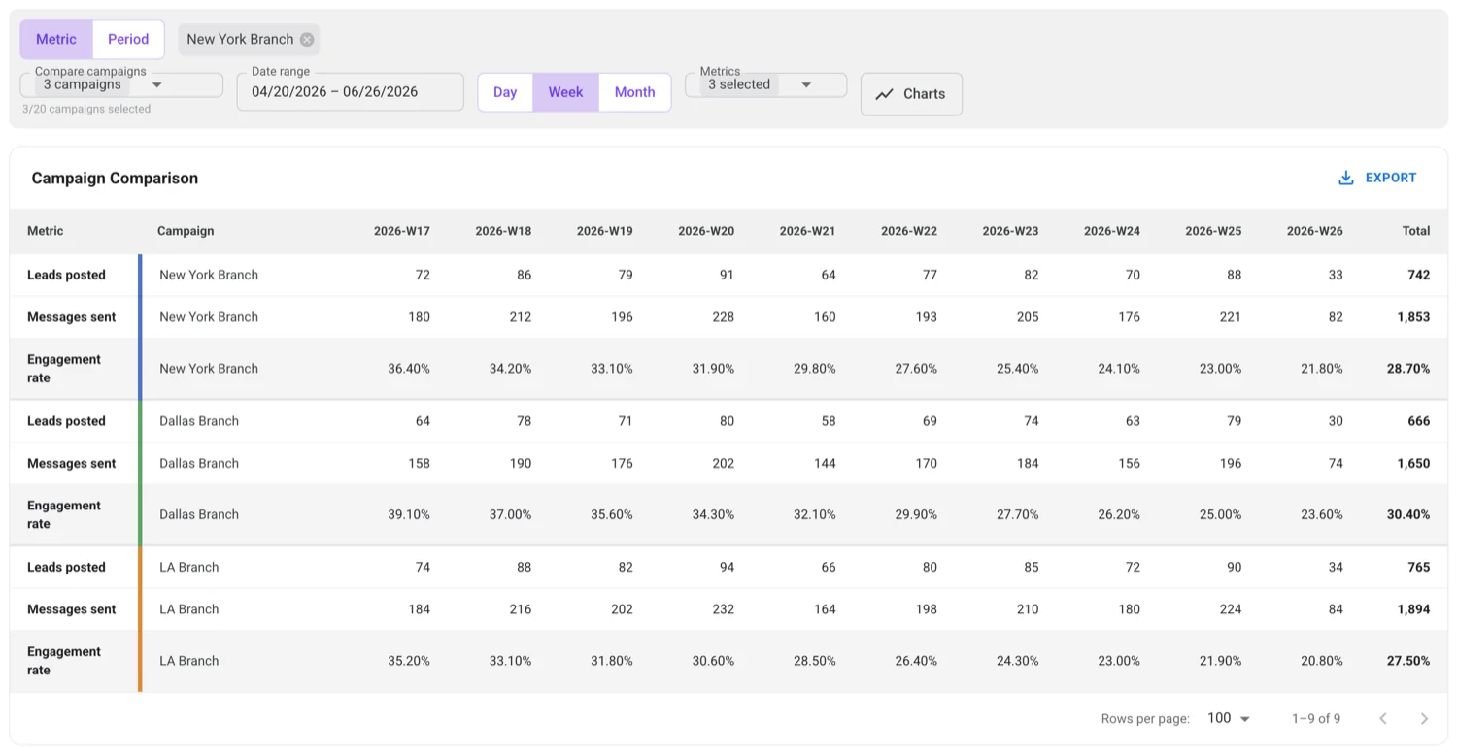The width and height of the screenshot is (1457, 754).
Task: Select LA Branch Leads posted total 765
Action: (x=1419, y=568)
